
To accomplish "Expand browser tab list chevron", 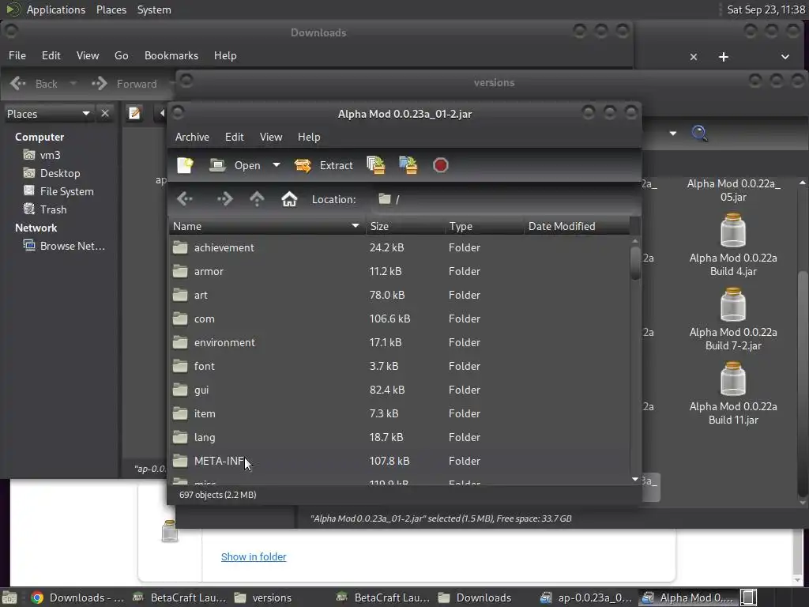I will coord(785,57).
